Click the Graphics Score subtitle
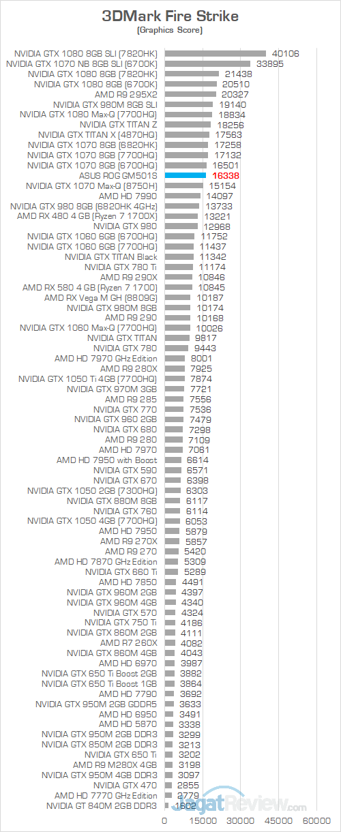Screen dimensions: 341x832 tap(170, 31)
